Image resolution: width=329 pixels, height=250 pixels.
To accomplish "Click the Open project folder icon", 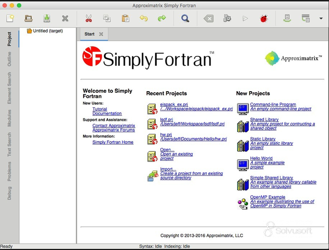I will point(28,18).
